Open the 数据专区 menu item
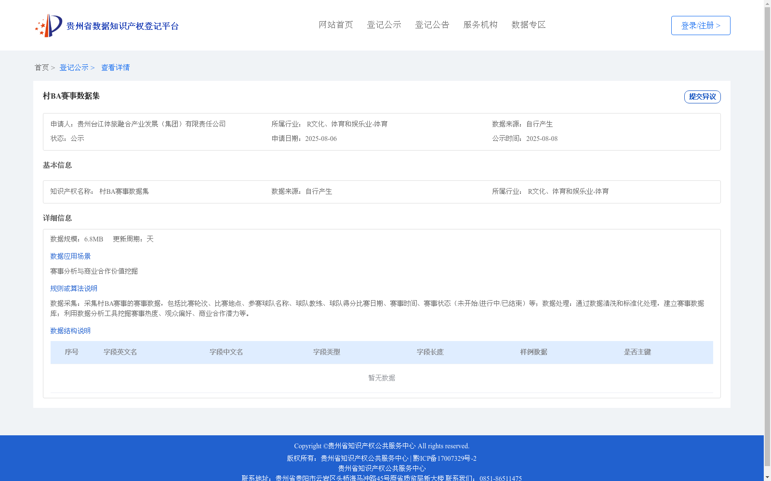 (x=528, y=25)
